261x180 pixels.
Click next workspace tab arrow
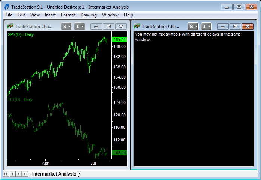click(x=18, y=174)
